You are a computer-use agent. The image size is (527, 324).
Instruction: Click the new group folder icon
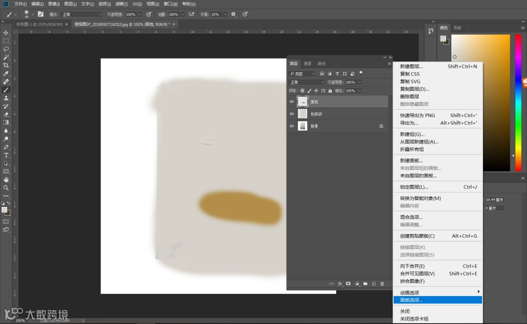tap(365, 283)
